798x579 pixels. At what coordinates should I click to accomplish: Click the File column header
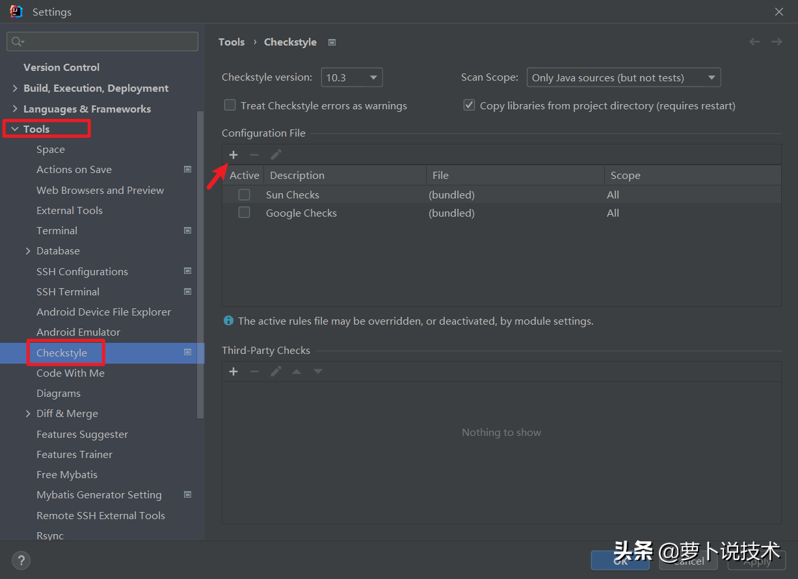coord(515,175)
